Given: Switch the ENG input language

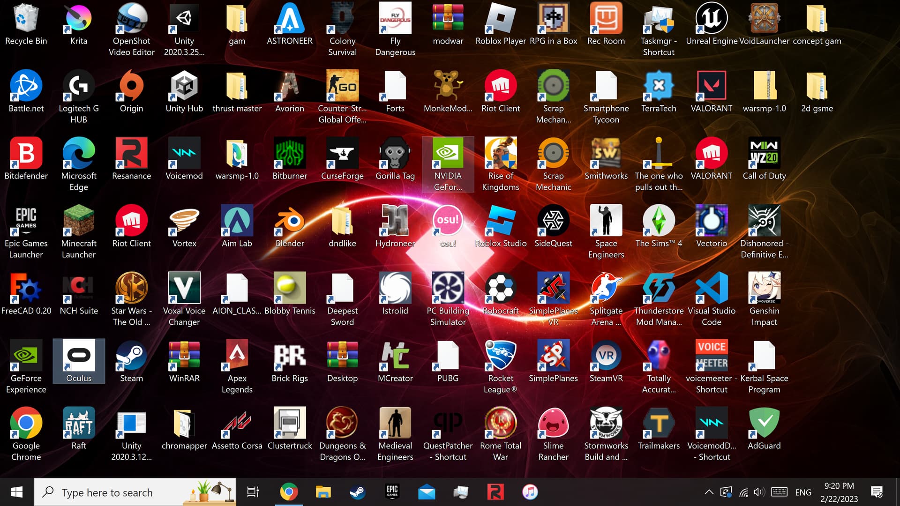Looking at the screenshot, I should [803, 492].
